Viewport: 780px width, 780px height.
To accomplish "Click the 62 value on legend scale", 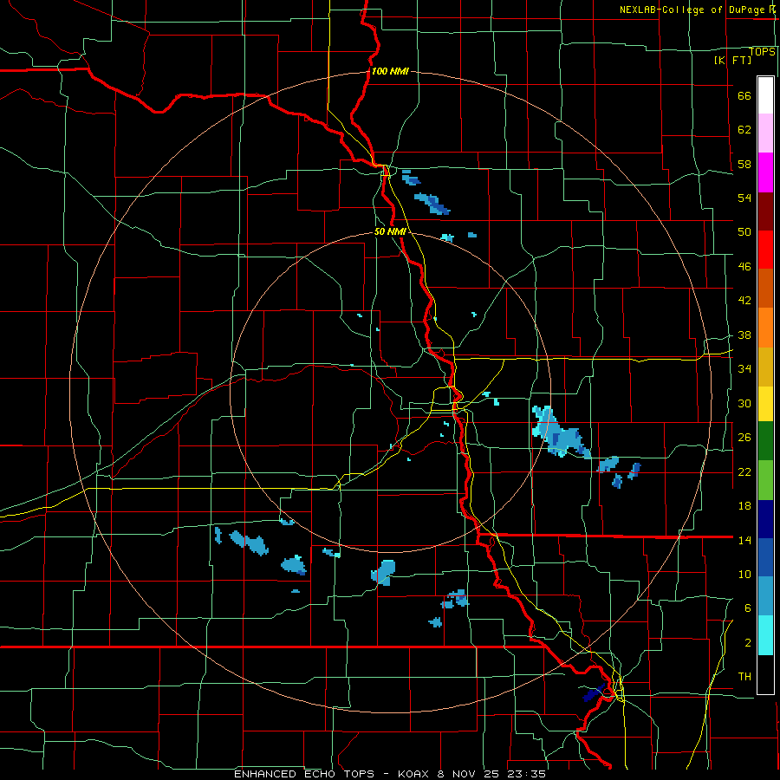I will [x=744, y=130].
